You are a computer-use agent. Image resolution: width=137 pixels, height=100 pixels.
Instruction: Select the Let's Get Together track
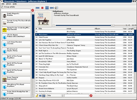pyautogui.click(x=85, y=40)
